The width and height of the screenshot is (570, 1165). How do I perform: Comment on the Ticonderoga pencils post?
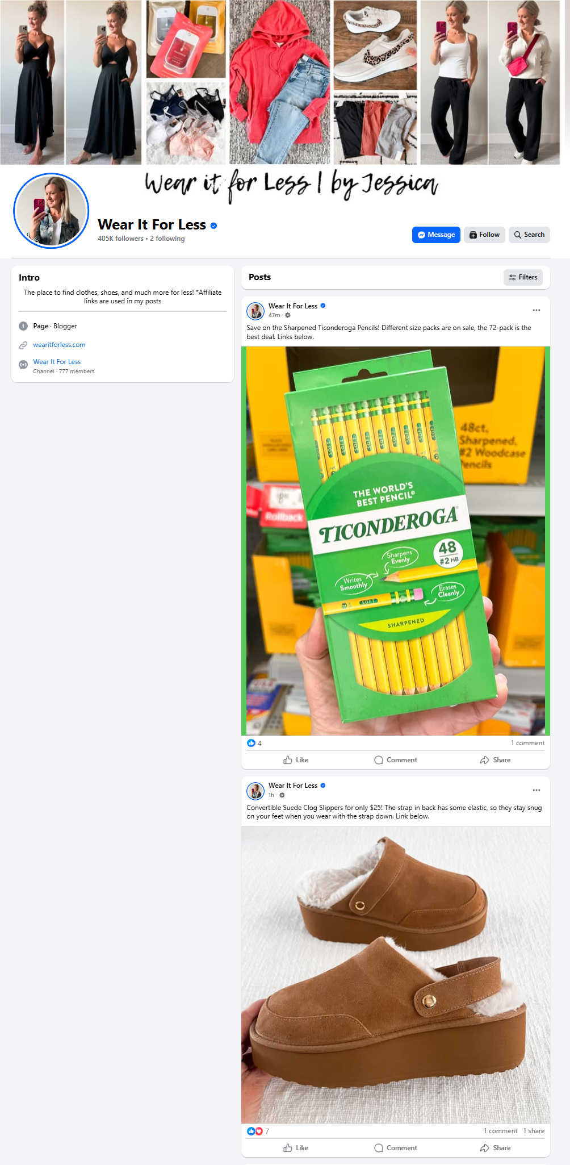(396, 760)
